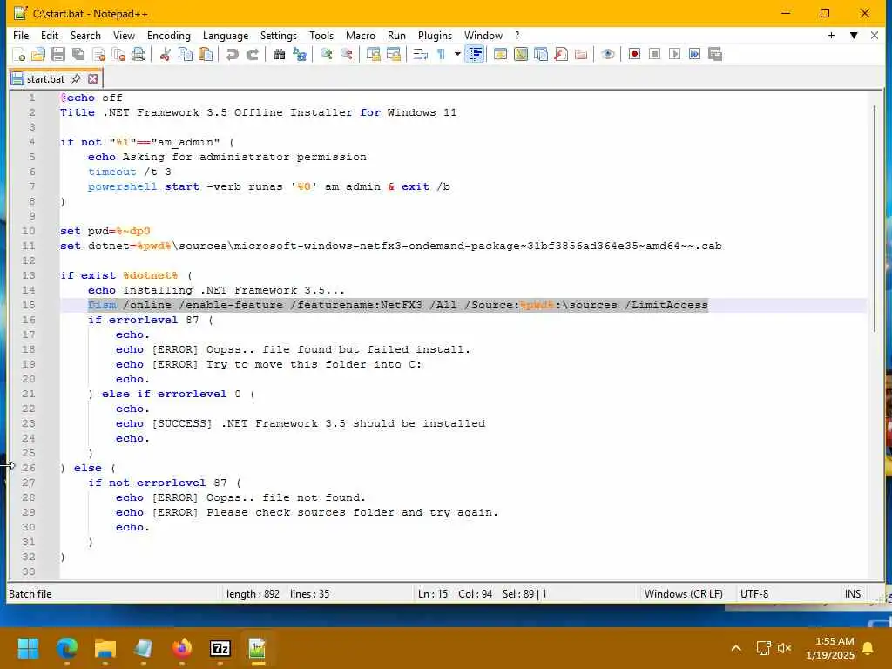The width and height of the screenshot is (892, 669).
Task: Open Function List toolbar icon
Action: point(561,55)
